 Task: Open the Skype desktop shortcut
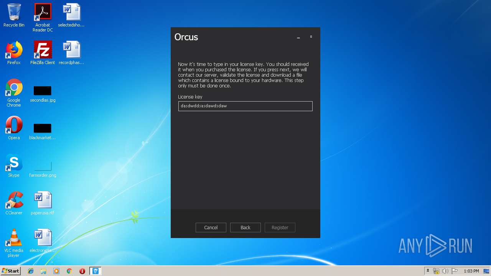tap(14, 166)
